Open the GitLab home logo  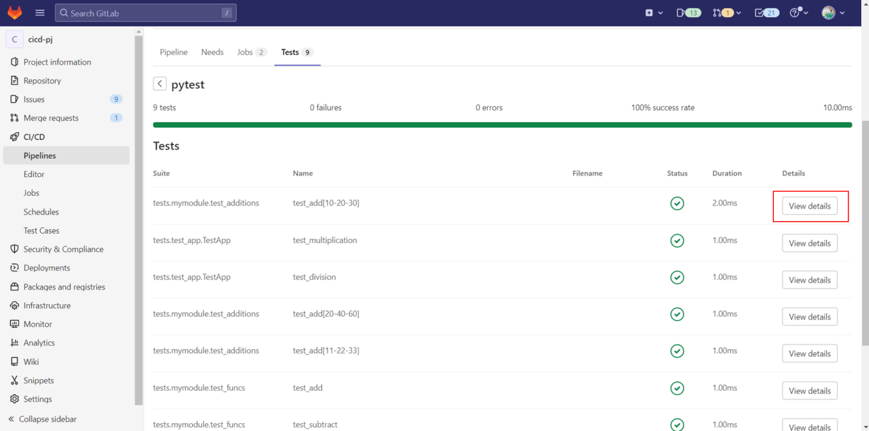pyautogui.click(x=15, y=12)
